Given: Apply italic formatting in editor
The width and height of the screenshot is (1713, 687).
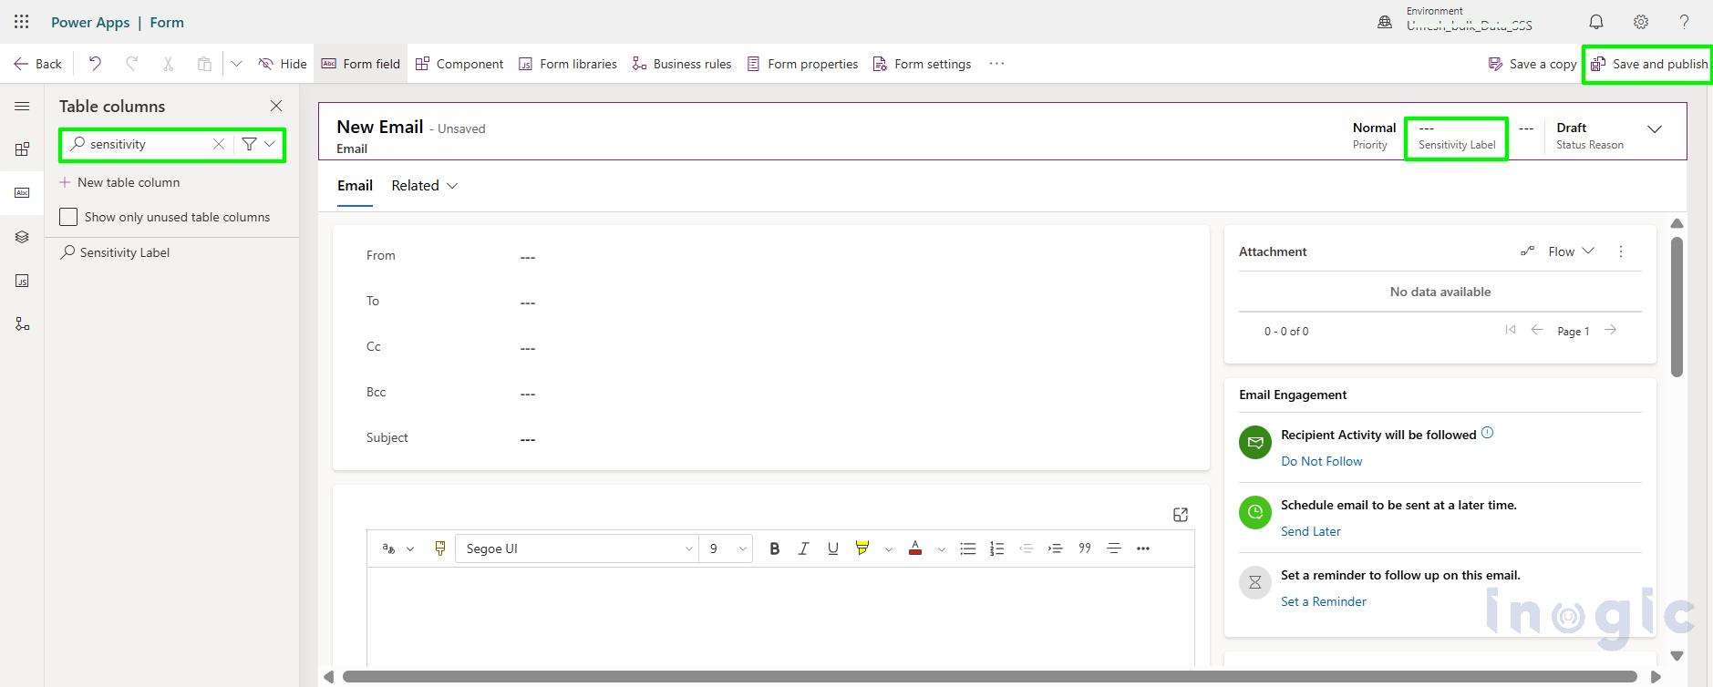Looking at the screenshot, I should pos(803,549).
